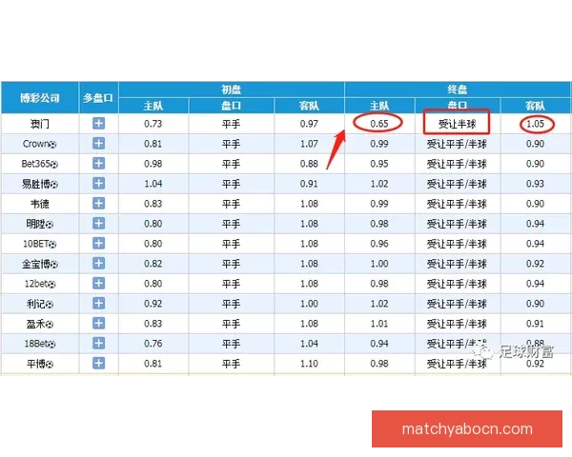The width and height of the screenshot is (572, 457).
Task: Select 澳门 initial home odds 0.73
Action: 153,124
